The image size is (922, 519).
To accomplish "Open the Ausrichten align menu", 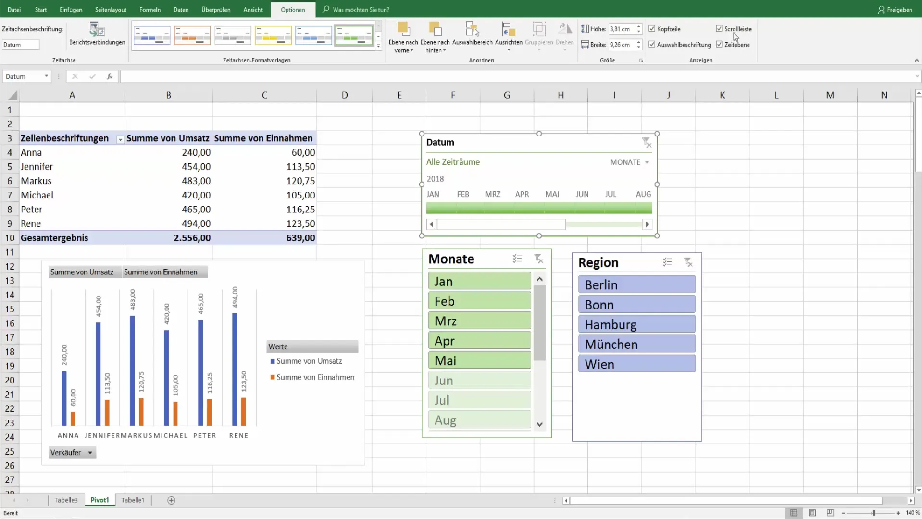I will click(509, 36).
